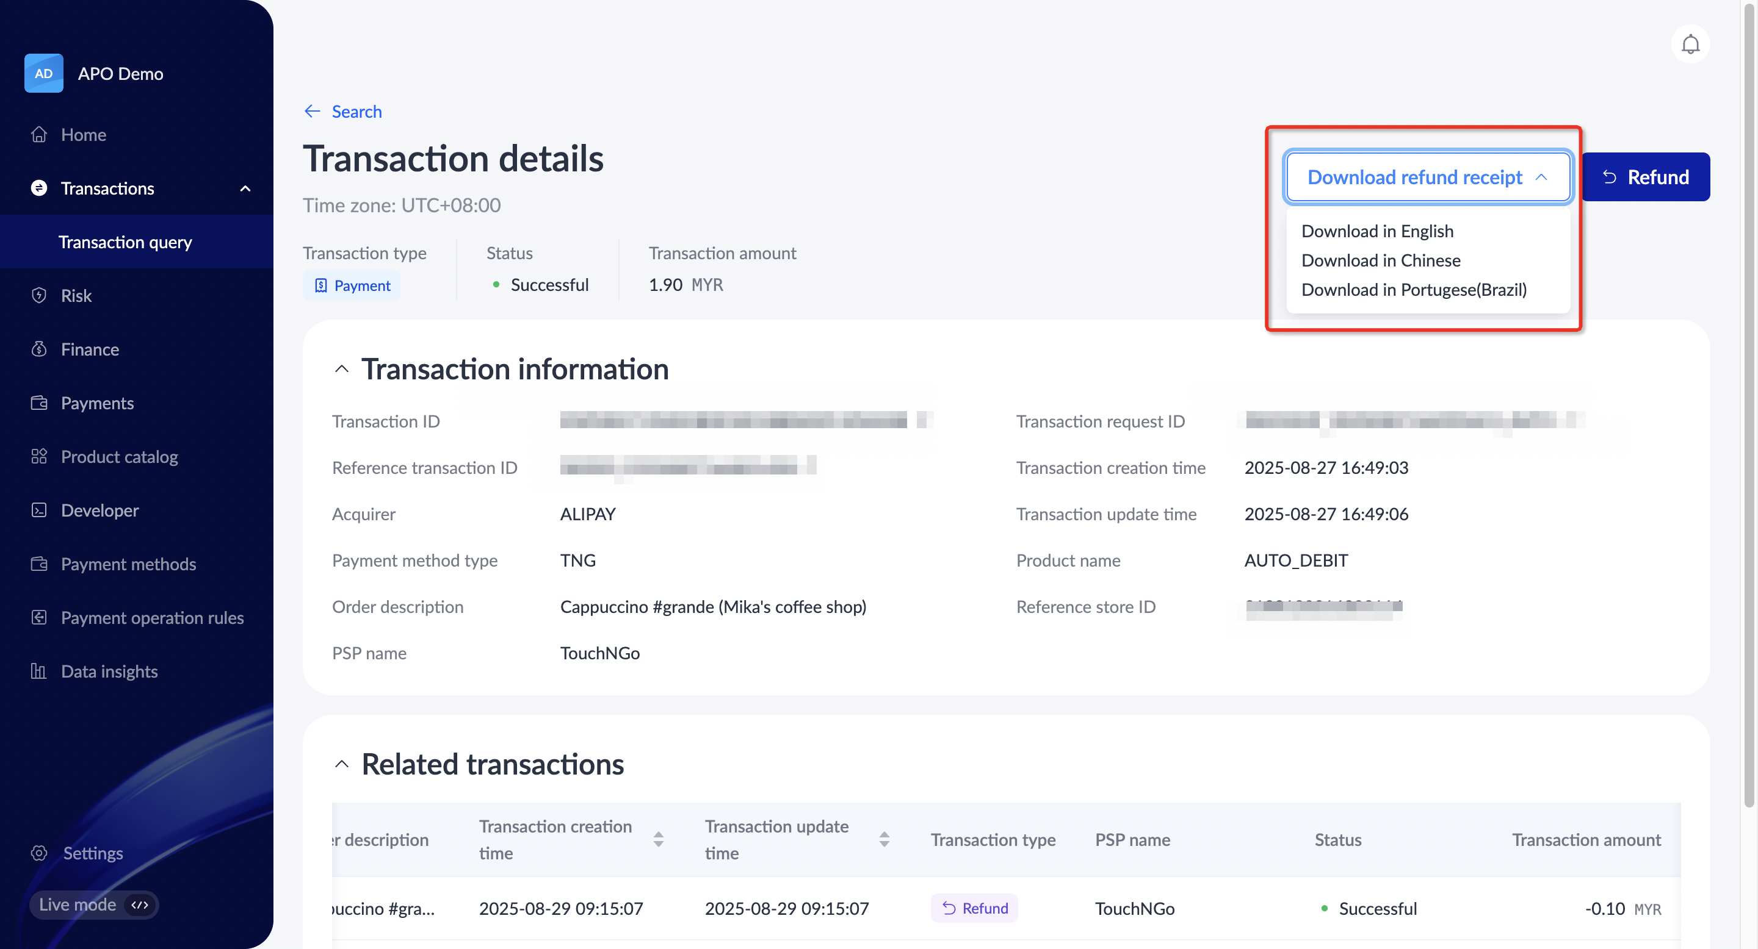
Task: Switch to the Transaction query menu item
Action: click(125, 242)
